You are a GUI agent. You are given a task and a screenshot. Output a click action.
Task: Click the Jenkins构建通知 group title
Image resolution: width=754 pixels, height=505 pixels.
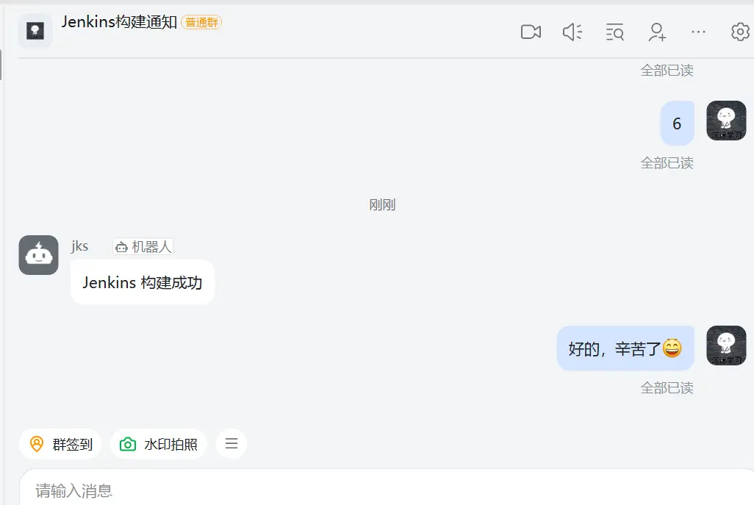click(119, 21)
